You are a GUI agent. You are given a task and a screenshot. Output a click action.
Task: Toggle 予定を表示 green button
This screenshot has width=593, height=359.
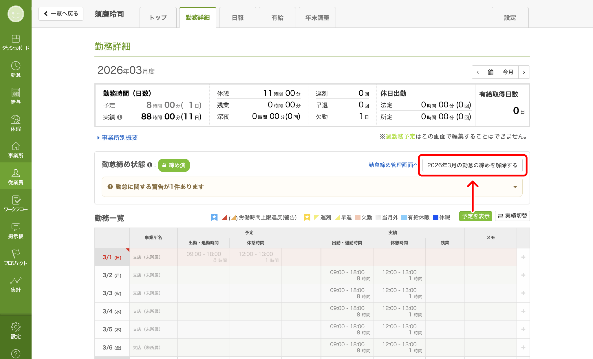[476, 216]
